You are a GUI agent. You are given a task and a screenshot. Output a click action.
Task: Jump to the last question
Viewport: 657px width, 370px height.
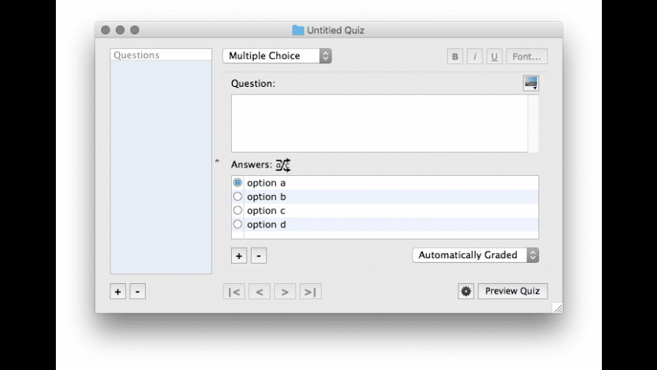pyautogui.click(x=310, y=291)
